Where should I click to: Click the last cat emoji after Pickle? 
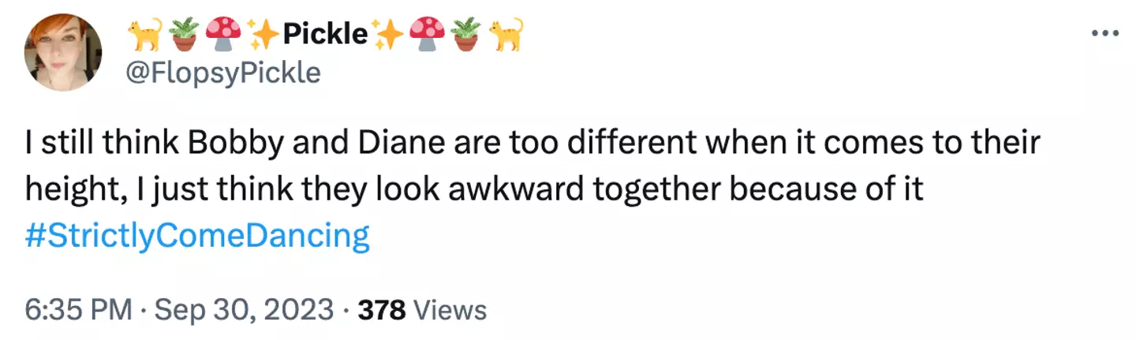click(505, 35)
